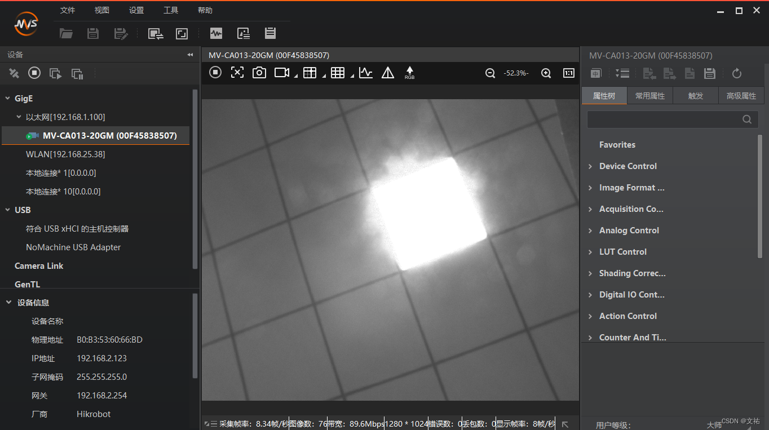Open the 工具 menu
This screenshot has height=430, width=769.
(171, 10)
